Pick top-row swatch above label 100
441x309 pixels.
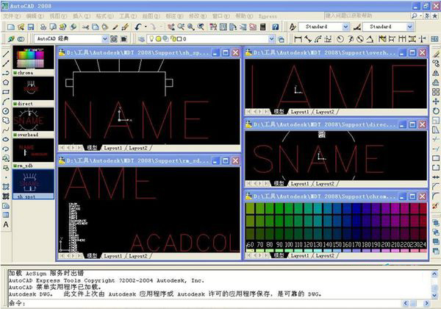(x=289, y=208)
